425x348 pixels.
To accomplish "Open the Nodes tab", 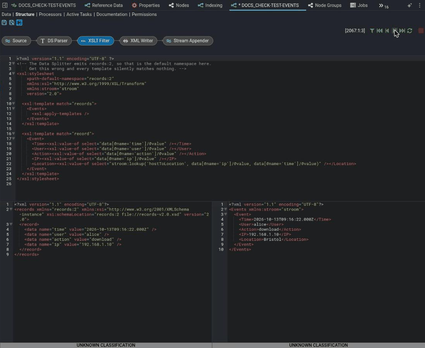I will click(x=179, y=5).
